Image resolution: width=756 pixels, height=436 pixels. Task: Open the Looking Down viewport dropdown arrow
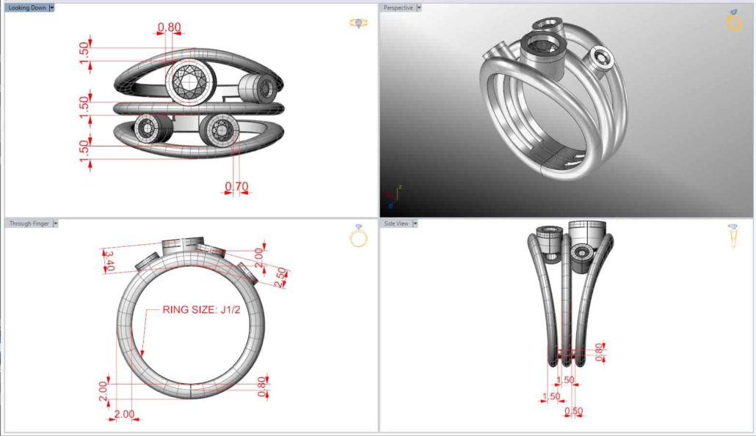coord(51,7)
